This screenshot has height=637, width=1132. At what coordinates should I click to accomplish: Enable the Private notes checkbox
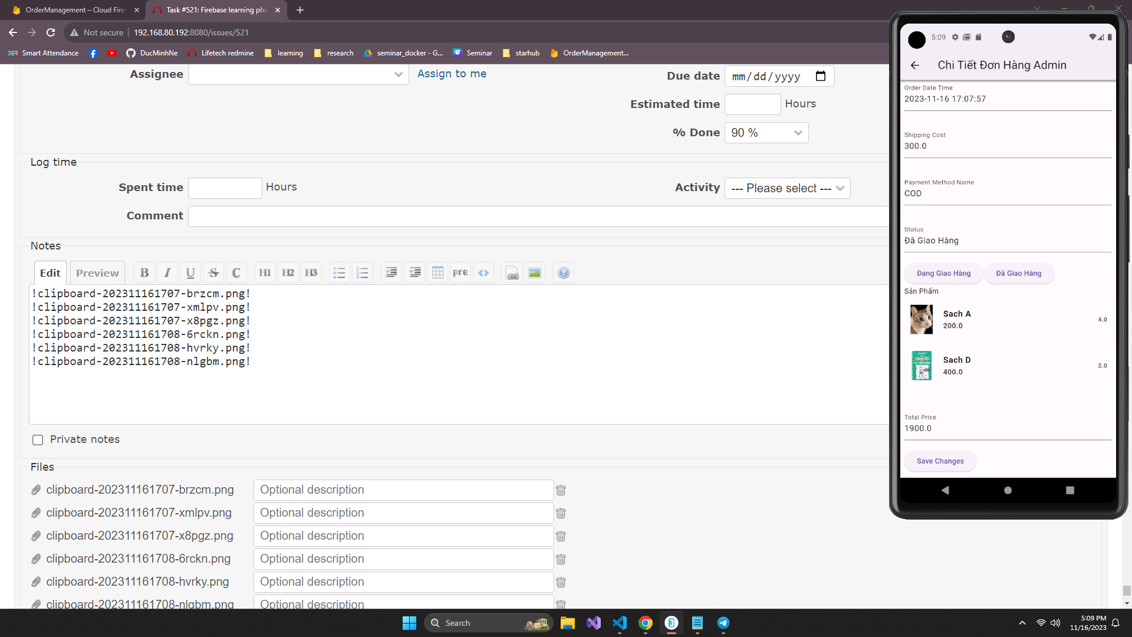point(38,440)
